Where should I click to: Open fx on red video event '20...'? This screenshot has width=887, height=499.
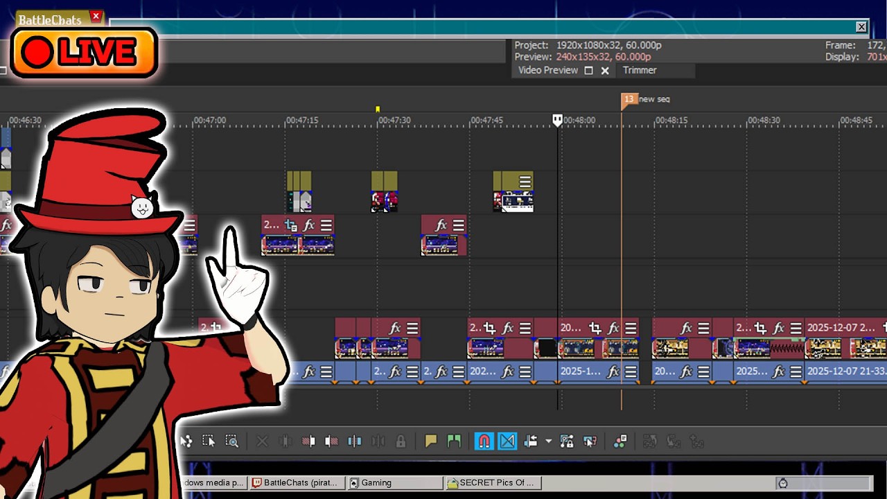pyautogui.click(x=613, y=328)
